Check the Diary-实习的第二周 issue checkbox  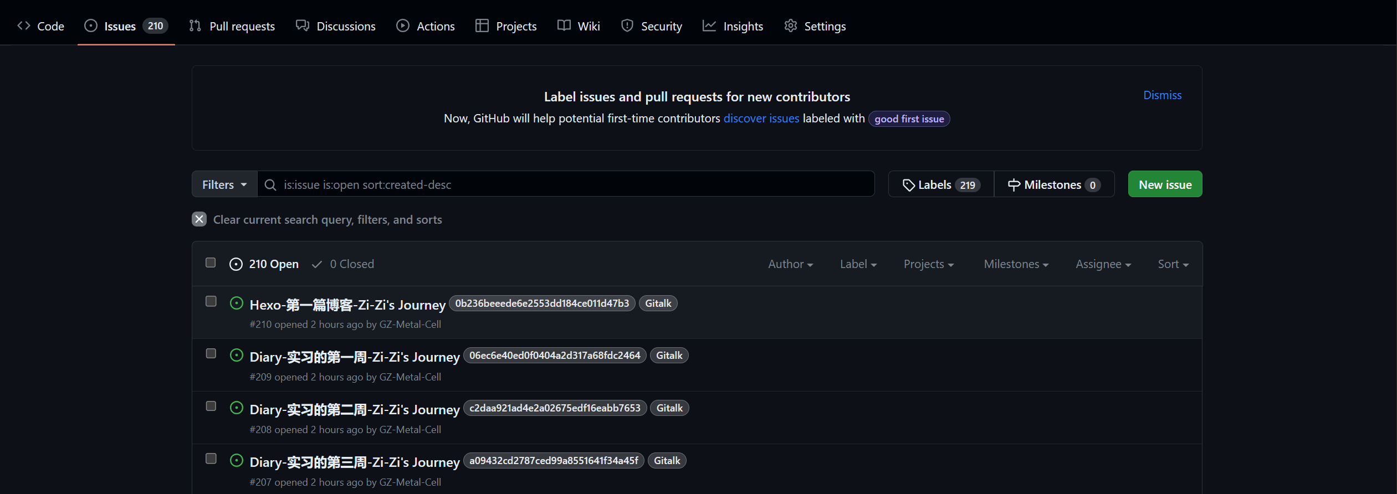[x=211, y=406]
